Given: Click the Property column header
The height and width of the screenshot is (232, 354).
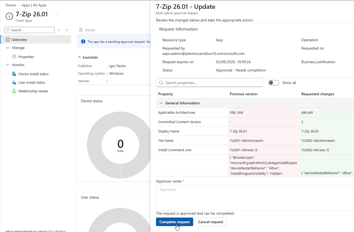Looking at the screenshot, I should click(165, 94).
